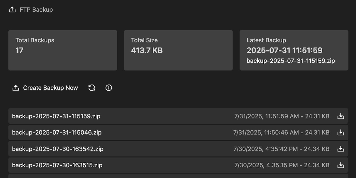Click the FTP Backup upload icon in header

(12, 9)
